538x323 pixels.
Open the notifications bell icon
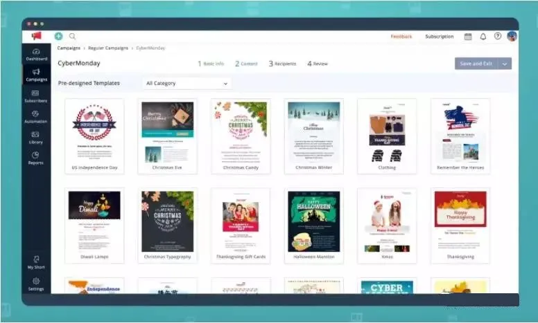pyautogui.click(x=483, y=36)
